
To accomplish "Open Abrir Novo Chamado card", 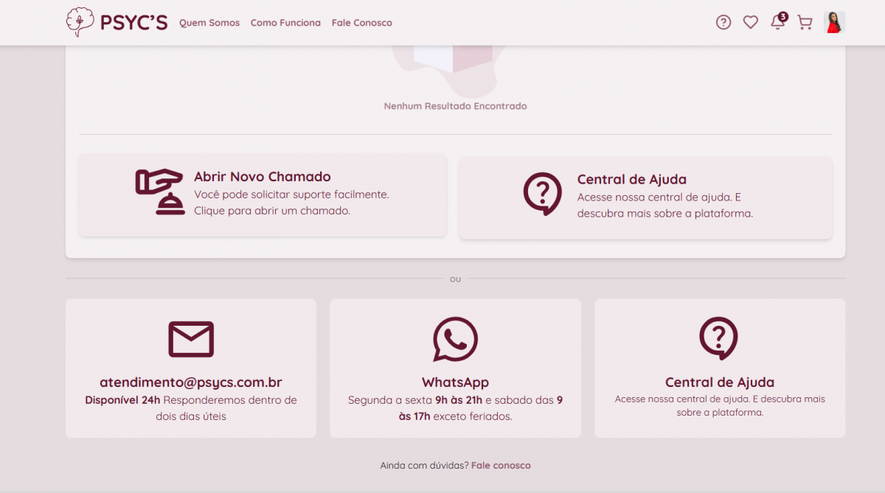I will (262, 177).
